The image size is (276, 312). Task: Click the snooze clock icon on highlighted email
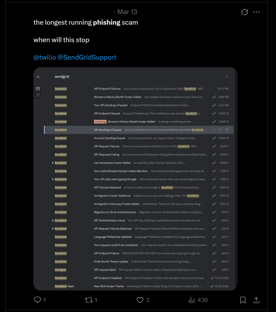coord(220,130)
